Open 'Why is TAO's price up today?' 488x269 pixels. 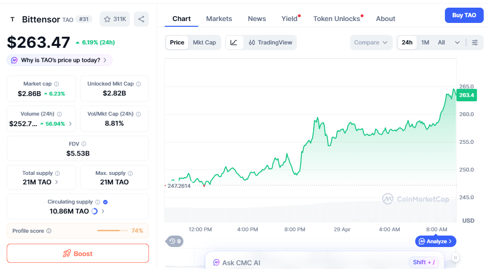point(59,60)
